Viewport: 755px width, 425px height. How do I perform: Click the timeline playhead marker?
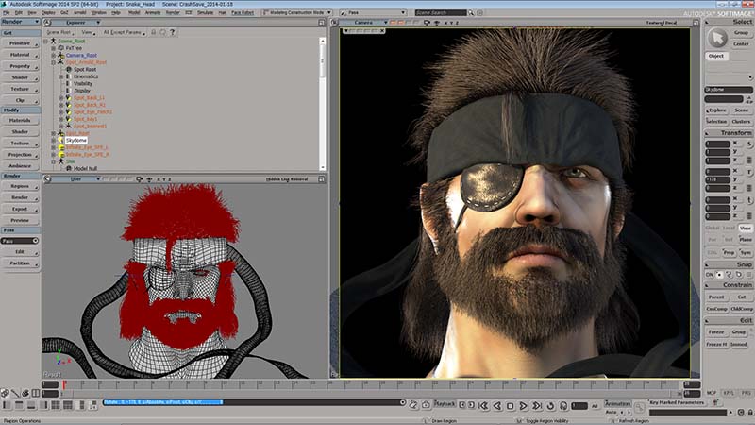click(64, 384)
